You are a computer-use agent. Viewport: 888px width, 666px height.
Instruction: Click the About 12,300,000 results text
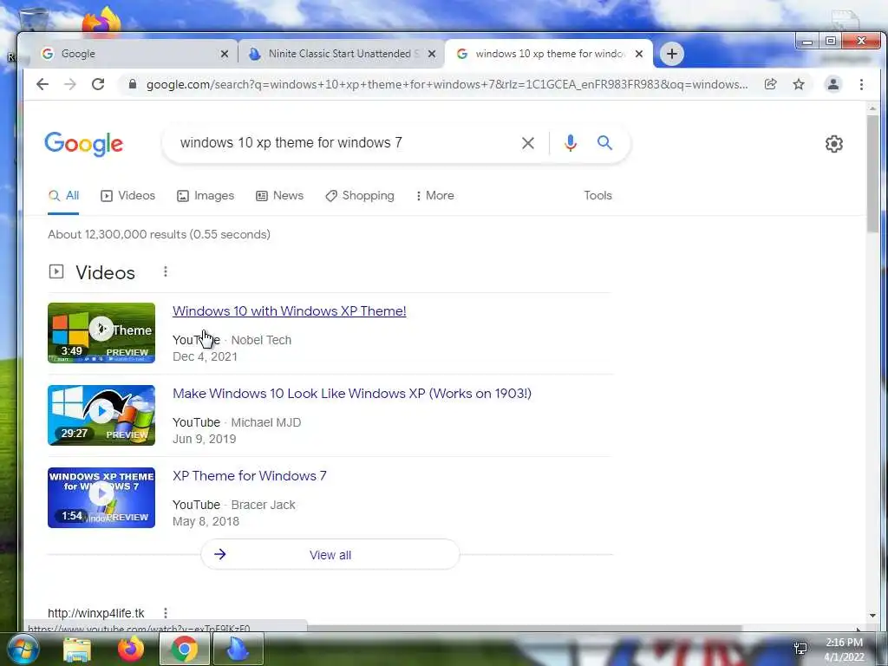159,234
